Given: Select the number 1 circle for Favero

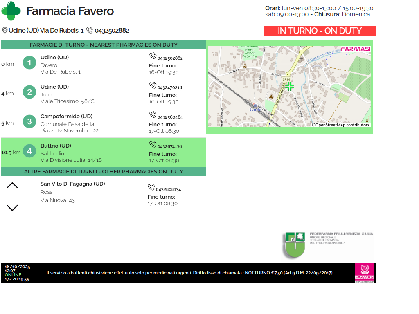Looking at the screenshot, I should (29, 63).
